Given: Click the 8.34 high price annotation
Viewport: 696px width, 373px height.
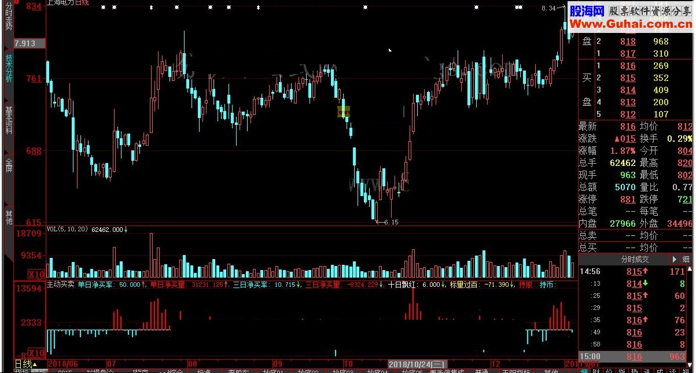Looking at the screenshot, I should pyautogui.click(x=548, y=8).
